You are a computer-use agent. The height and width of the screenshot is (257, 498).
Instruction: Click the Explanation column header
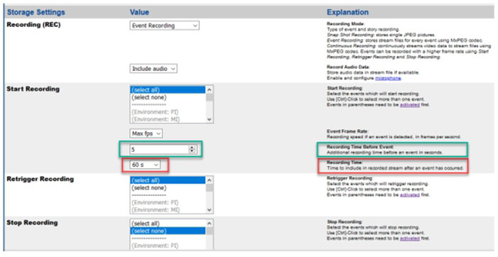[x=348, y=12]
